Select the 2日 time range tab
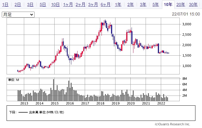This screenshot has width=202, height=128. pos(18,5)
